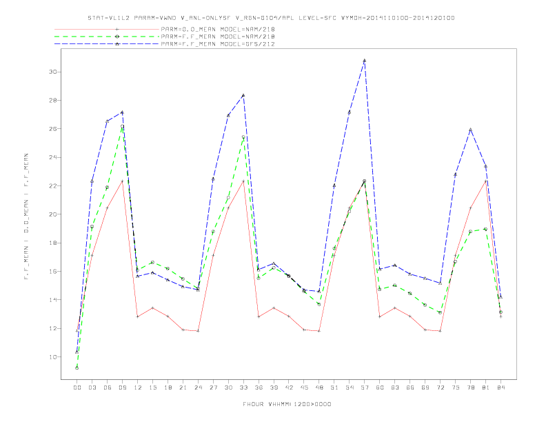Click x-axis tick label 27

tap(213, 388)
